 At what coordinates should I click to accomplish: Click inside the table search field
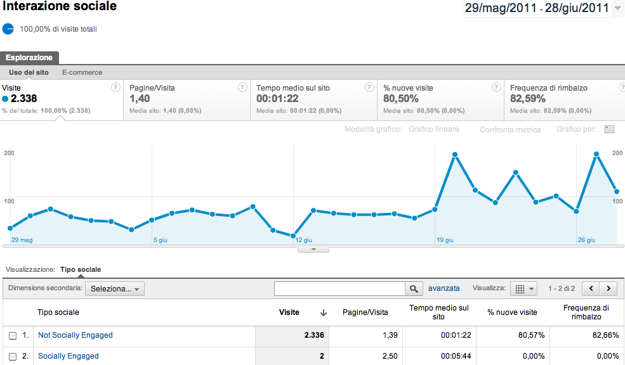339,288
